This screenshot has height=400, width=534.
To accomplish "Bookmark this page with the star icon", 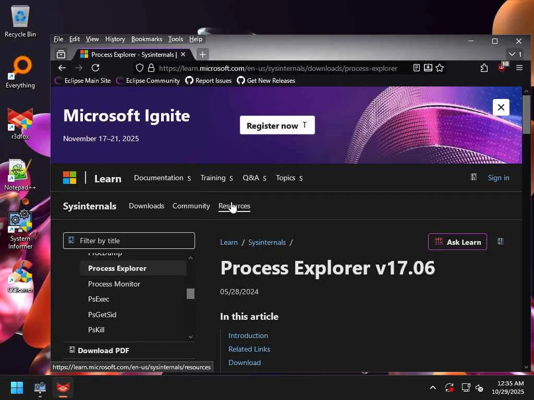I will 440,68.
